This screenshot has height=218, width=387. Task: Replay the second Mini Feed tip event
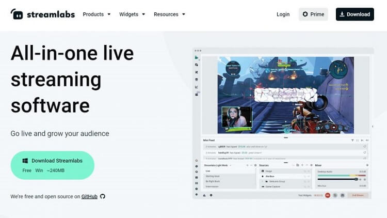click(364, 153)
